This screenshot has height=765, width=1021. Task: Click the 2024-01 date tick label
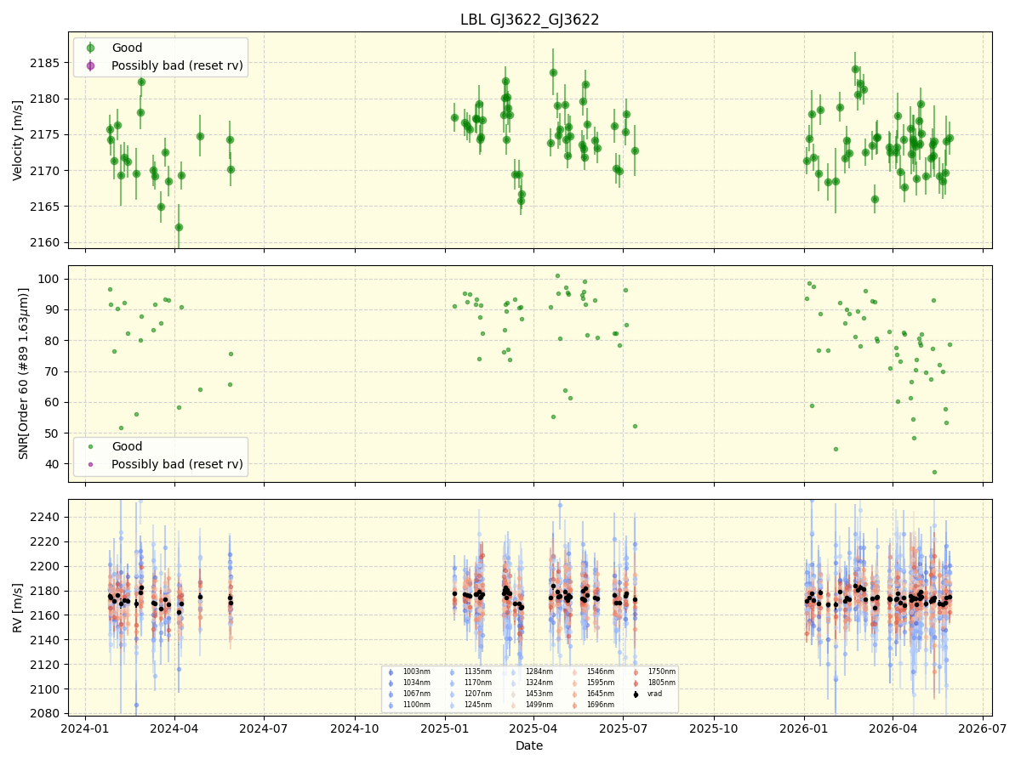[x=84, y=728]
